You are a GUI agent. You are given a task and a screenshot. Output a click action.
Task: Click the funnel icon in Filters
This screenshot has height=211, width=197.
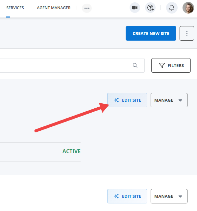(x=162, y=65)
